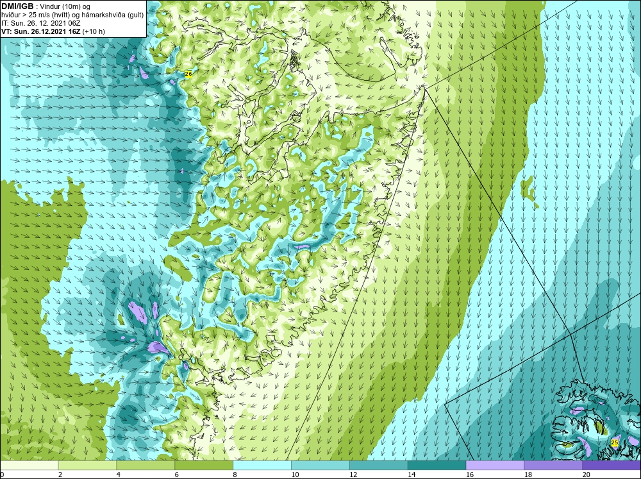Image resolution: width=641 pixels, height=479 pixels.
Task: Select the above 20 m/s dark purple swatch
Action: click(612, 465)
